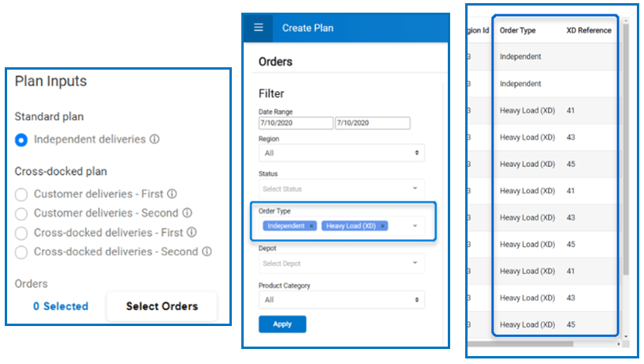This screenshot has height=364, width=644.
Task: Apply the order filters
Action: click(282, 324)
